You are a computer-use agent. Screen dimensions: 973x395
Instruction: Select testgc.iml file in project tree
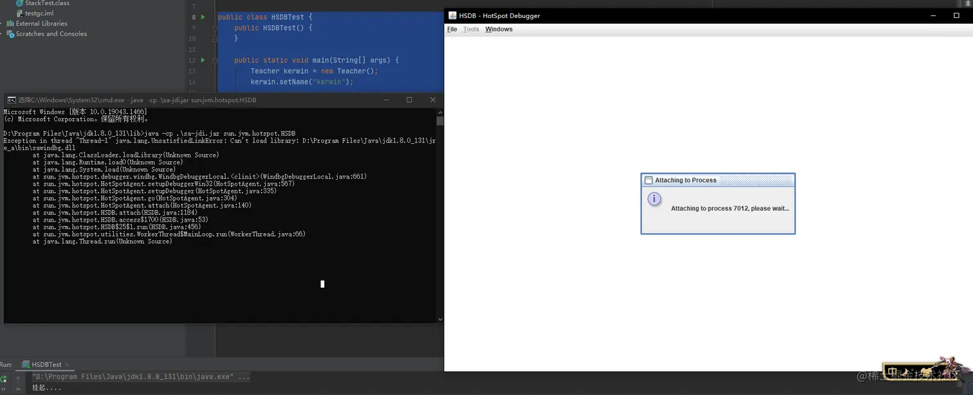39,13
